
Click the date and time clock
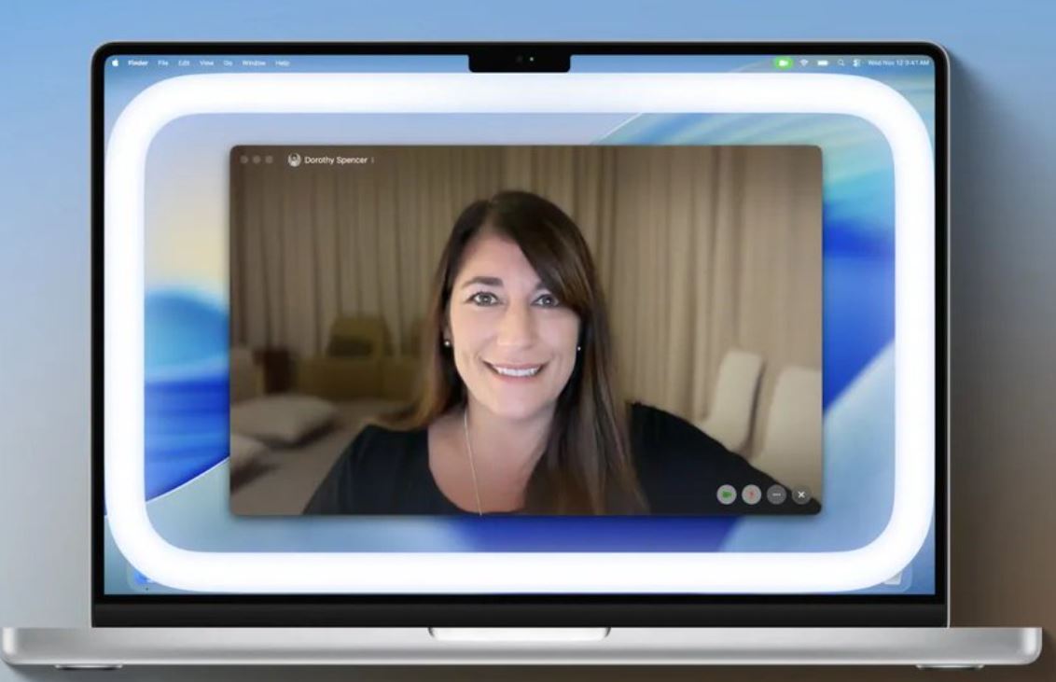tap(897, 63)
